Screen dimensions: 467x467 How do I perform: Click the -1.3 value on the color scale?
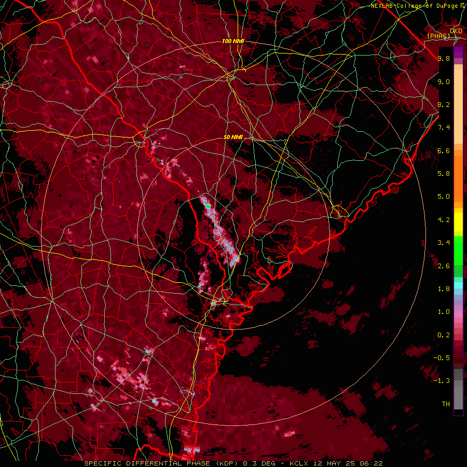click(442, 381)
